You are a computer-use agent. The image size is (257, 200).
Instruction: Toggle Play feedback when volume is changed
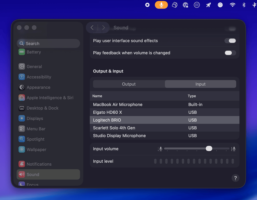[230, 53]
